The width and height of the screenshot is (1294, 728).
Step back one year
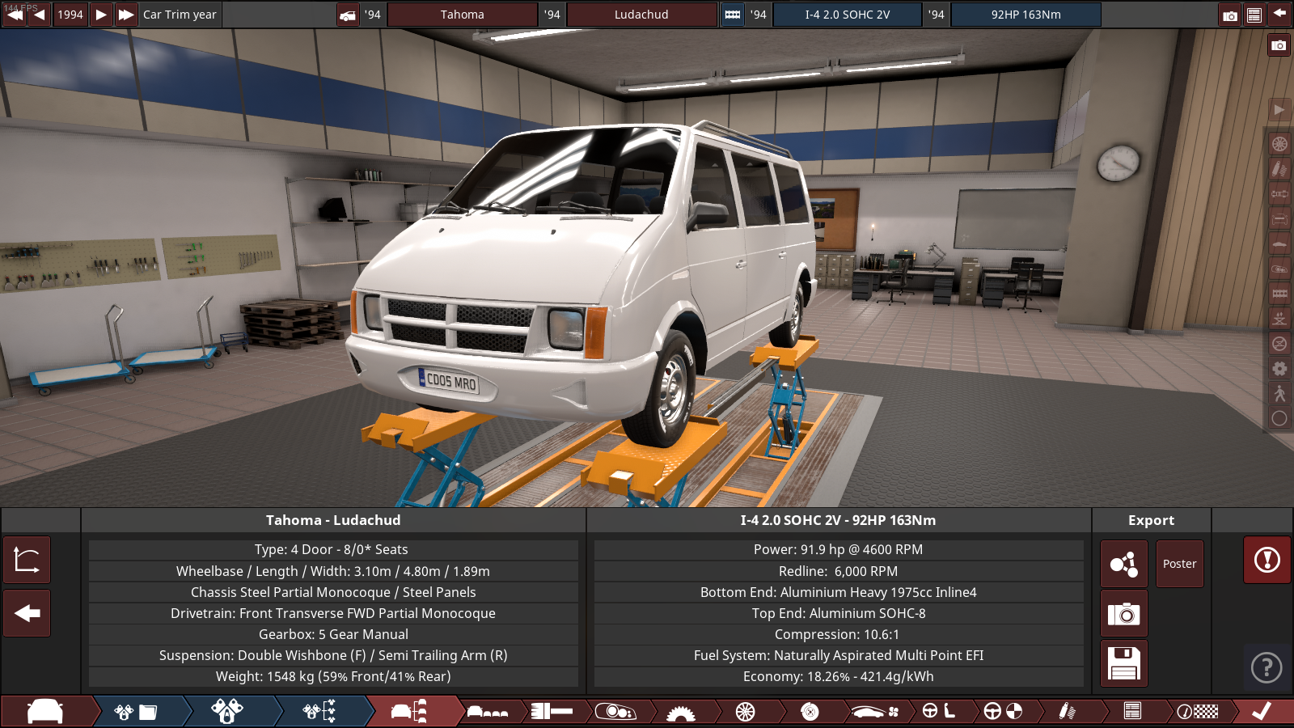(x=40, y=15)
